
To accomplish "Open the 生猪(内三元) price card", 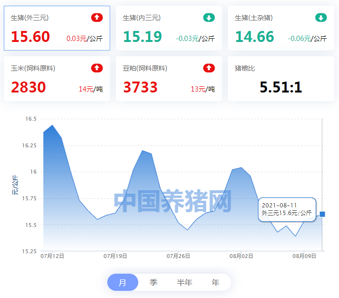I will coord(169,28).
